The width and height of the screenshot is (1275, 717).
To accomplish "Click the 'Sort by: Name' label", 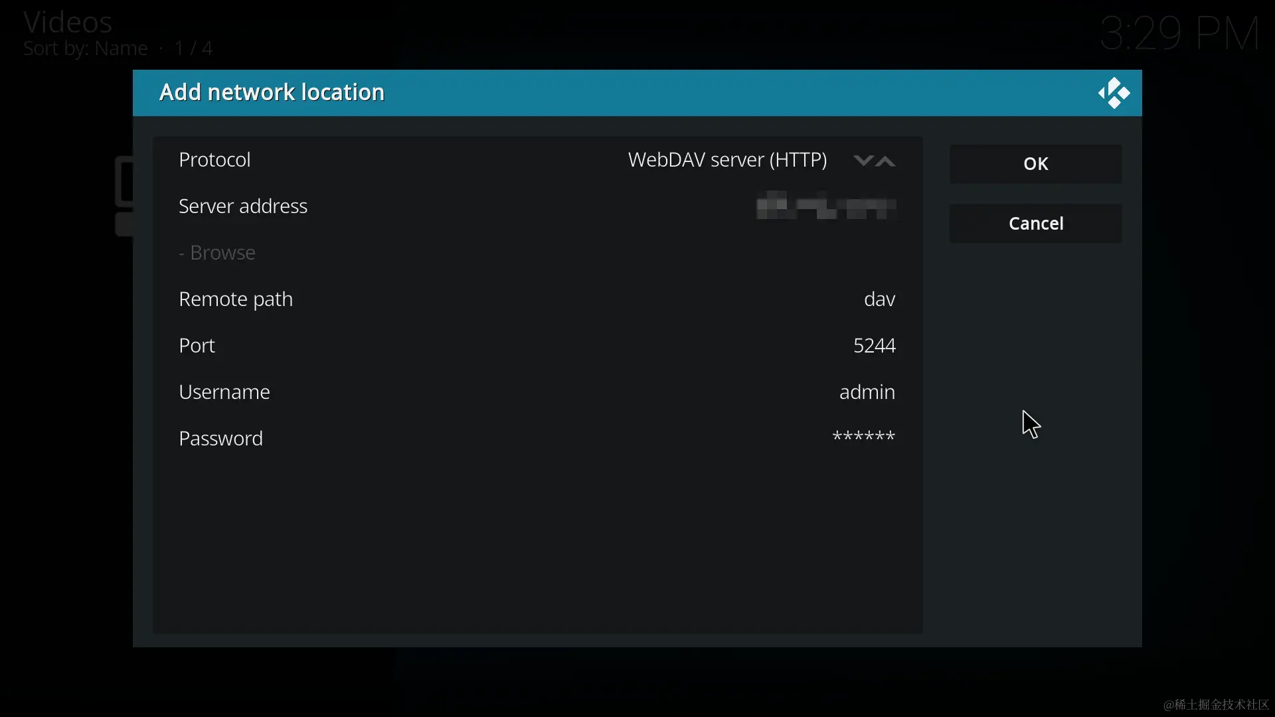I will [x=86, y=48].
